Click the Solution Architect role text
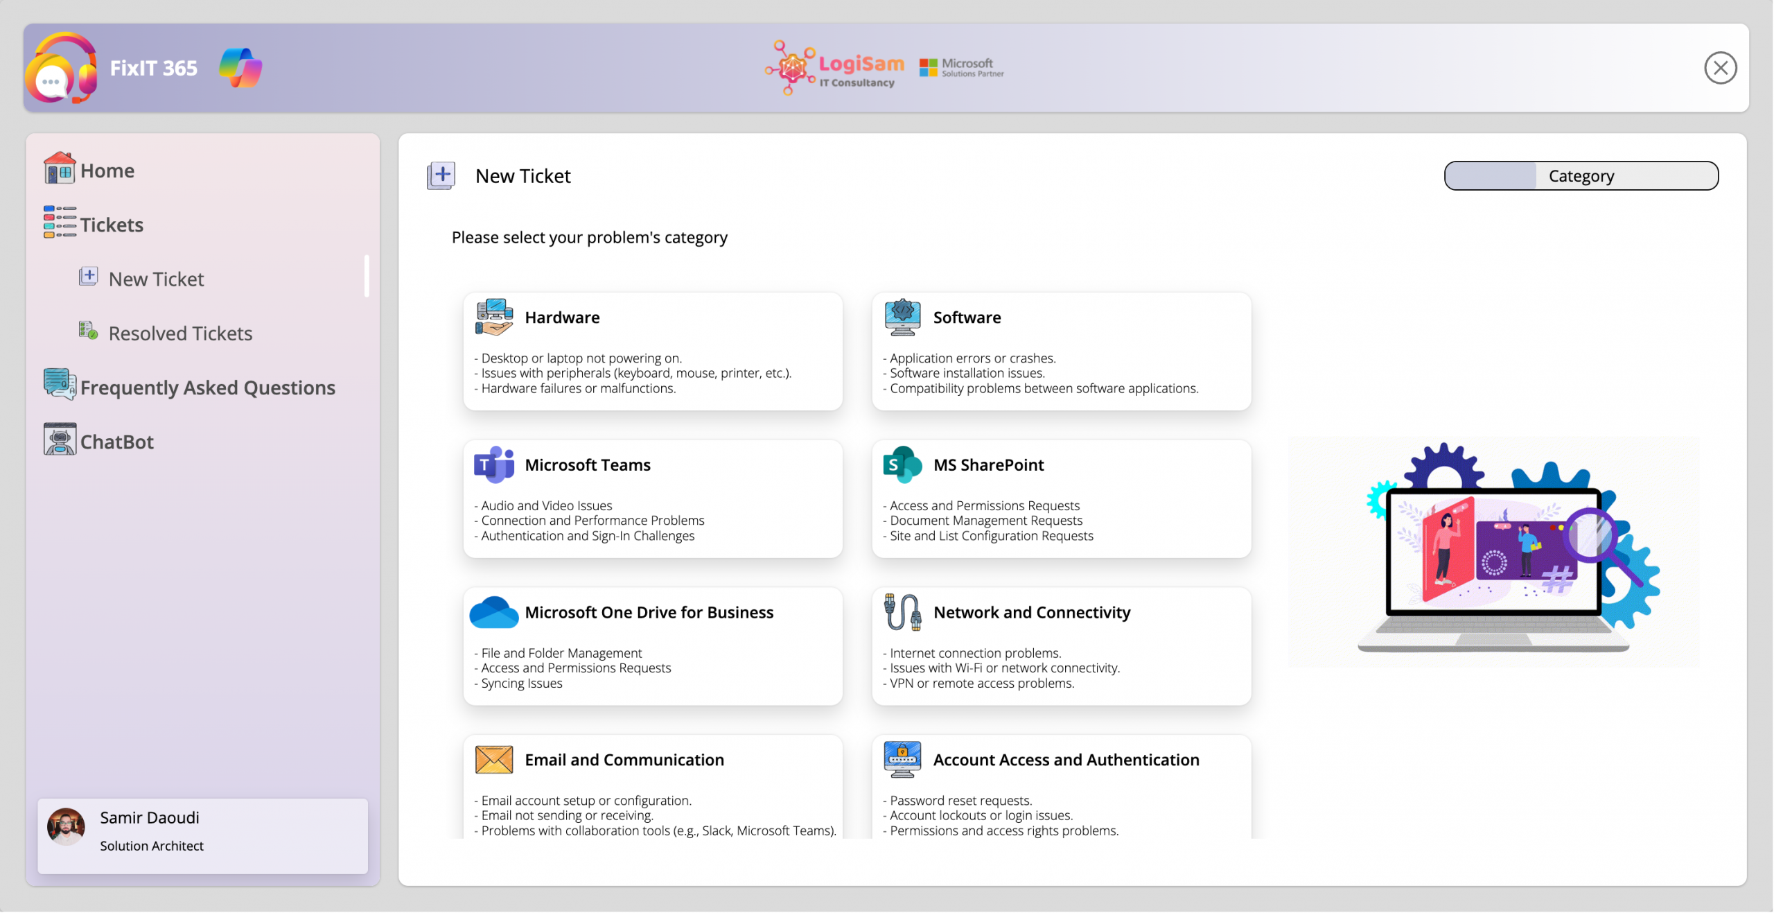This screenshot has width=1774, height=913. pyautogui.click(x=152, y=846)
